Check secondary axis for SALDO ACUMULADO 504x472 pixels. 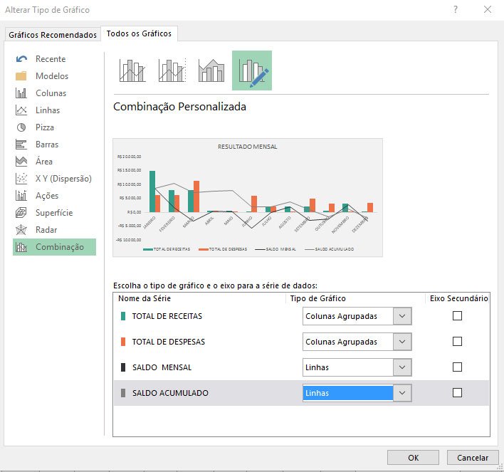click(x=457, y=393)
